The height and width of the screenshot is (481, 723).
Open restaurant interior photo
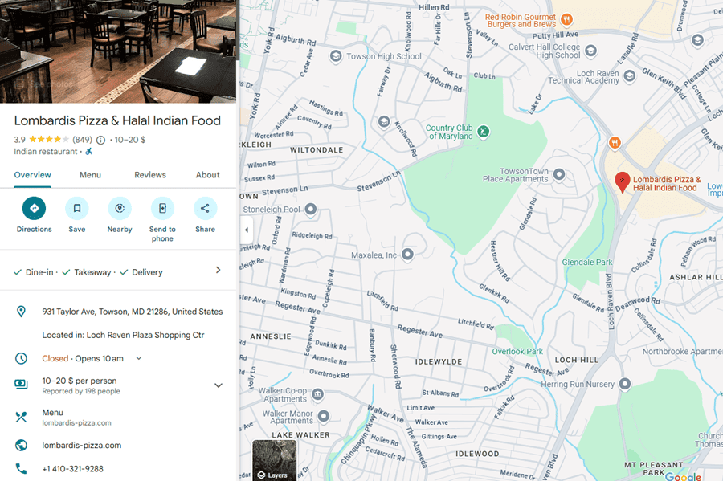[x=118, y=51]
